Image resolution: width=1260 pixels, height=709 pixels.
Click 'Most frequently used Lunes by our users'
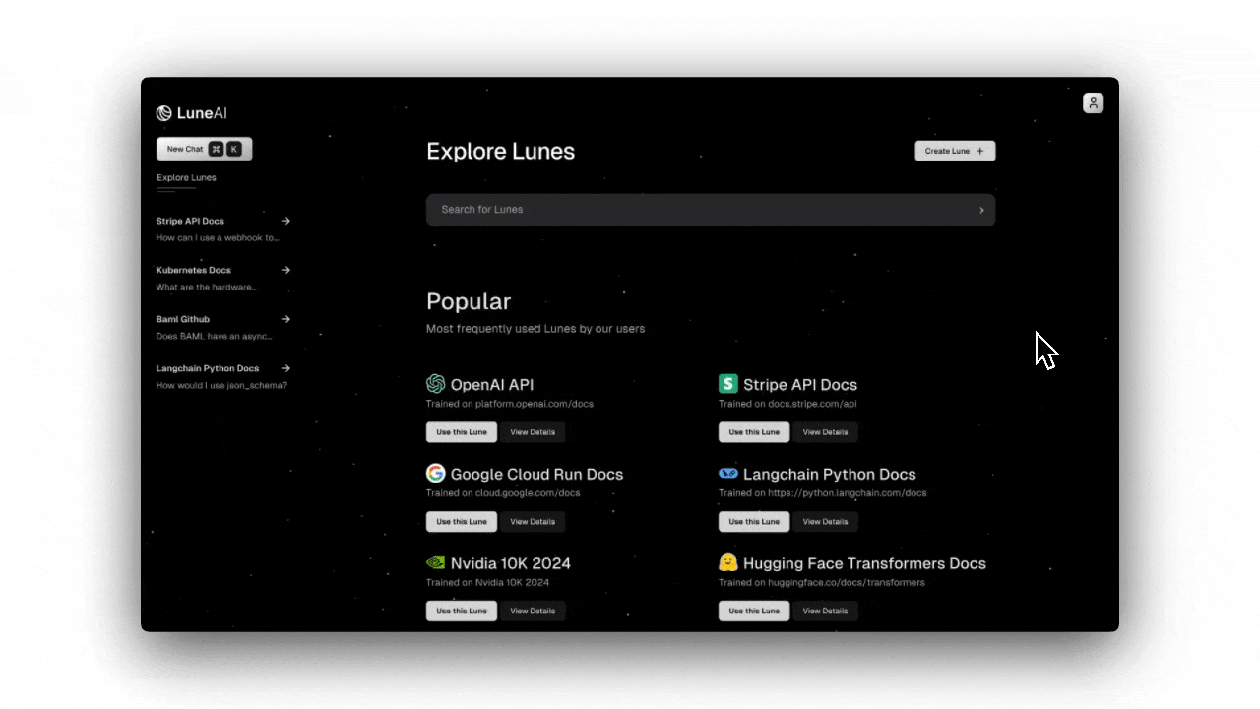click(535, 329)
